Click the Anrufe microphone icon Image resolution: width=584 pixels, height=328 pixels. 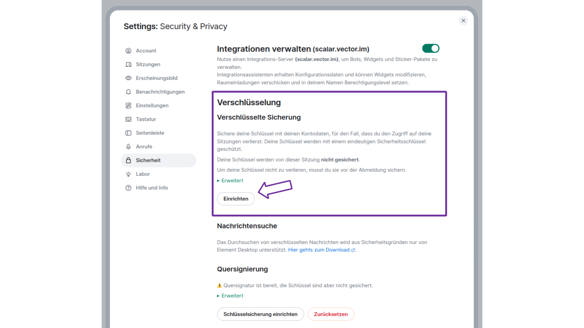tap(128, 146)
